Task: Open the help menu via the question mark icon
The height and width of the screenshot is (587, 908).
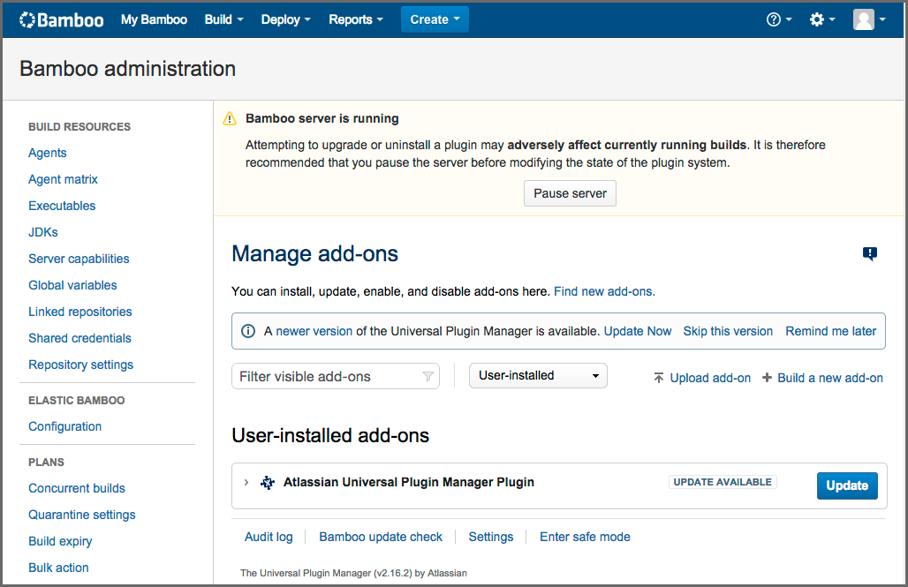Action: pos(775,19)
